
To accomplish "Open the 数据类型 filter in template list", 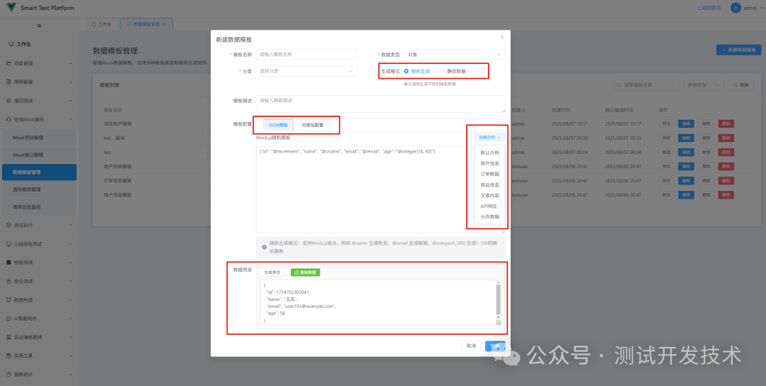I will pyautogui.click(x=704, y=85).
